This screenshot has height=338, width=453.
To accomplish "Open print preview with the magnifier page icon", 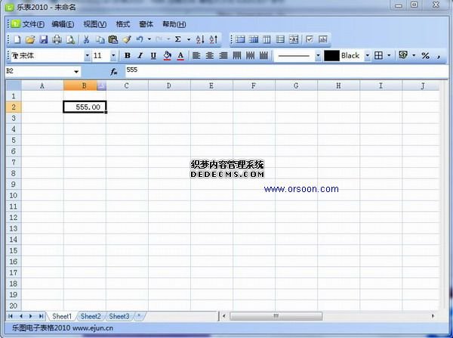I will [70, 39].
